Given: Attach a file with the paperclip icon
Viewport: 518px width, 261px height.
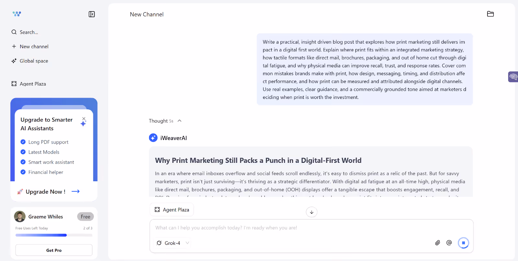Looking at the screenshot, I should 437,243.
